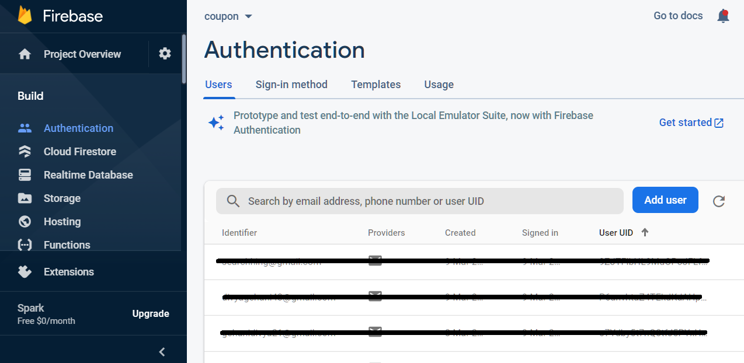
Task: Click the search magnifier icon
Action: coord(233,201)
